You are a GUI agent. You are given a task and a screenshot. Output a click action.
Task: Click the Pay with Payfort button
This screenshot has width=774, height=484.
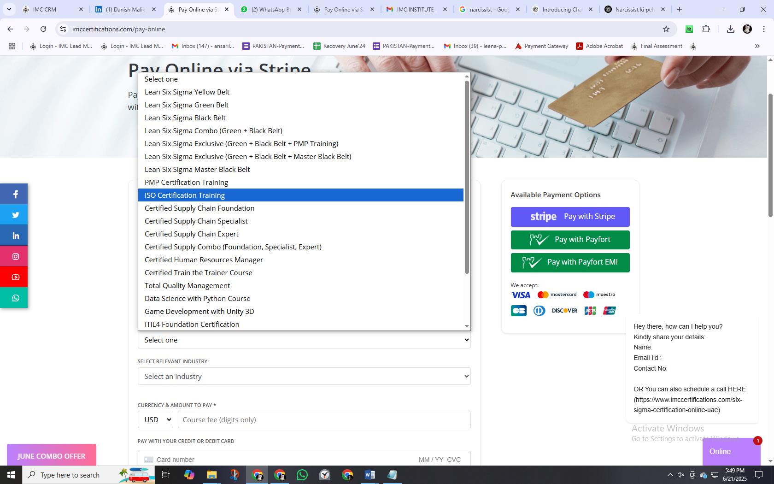[570, 240]
